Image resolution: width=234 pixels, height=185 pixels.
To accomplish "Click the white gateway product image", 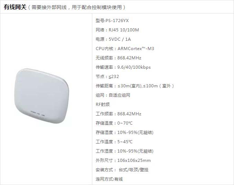I will click(x=41, y=96).
